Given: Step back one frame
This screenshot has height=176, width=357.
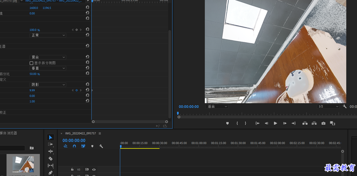Looking at the screenshot, I should 266,123.
